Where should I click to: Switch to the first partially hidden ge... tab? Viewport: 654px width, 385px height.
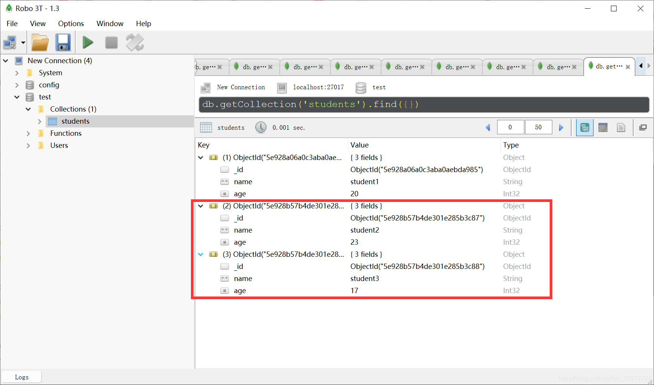(x=206, y=67)
